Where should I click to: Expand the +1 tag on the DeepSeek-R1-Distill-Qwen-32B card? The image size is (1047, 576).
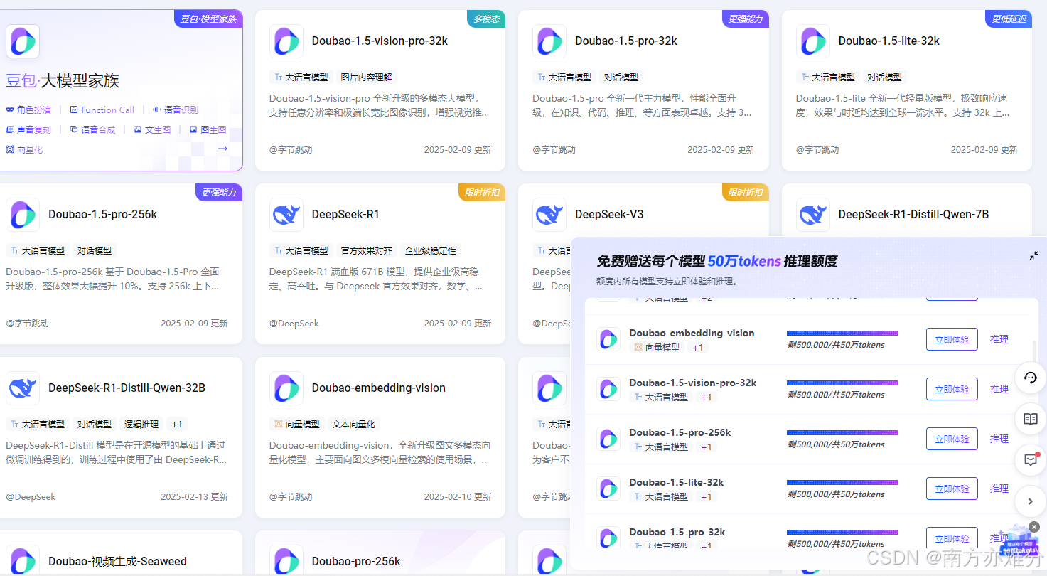[177, 424]
